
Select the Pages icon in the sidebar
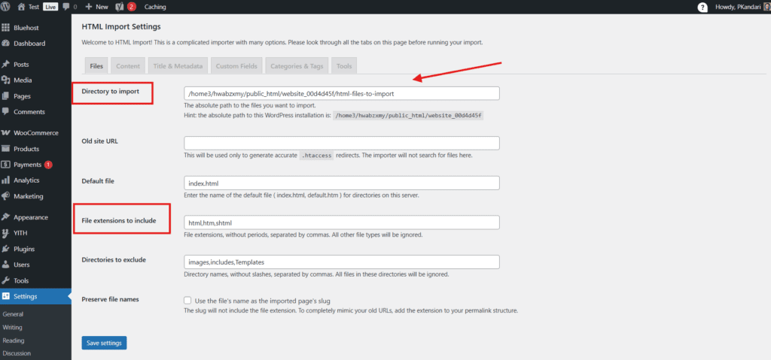point(6,95)
